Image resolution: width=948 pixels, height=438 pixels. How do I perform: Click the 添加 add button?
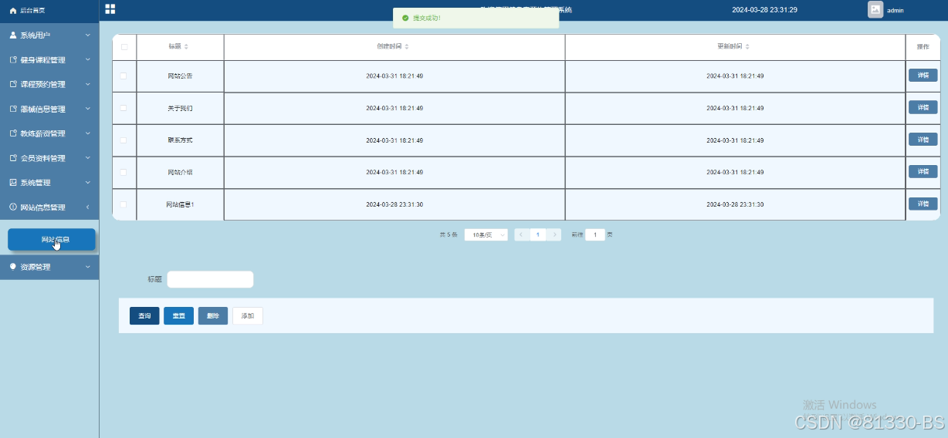tap(248, 316)
